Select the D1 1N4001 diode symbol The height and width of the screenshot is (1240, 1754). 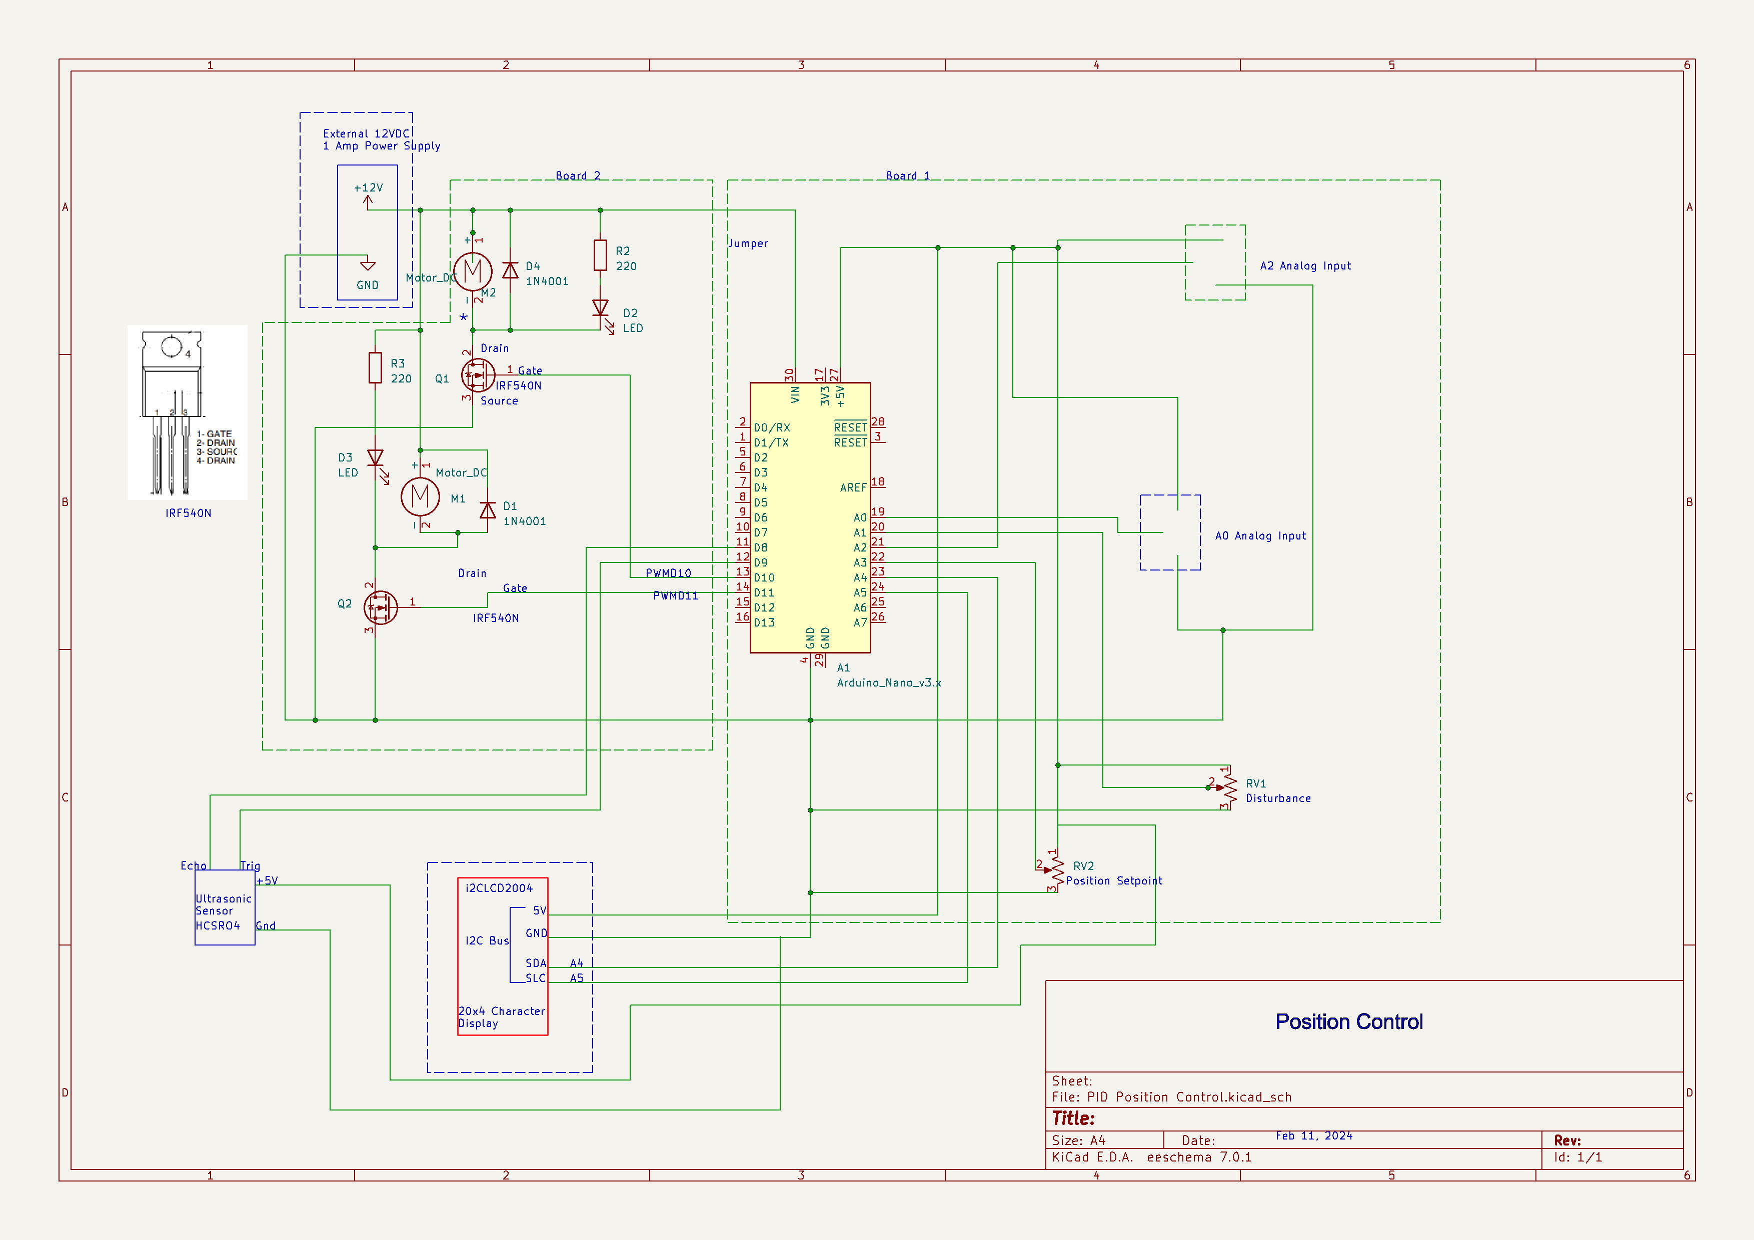pos(488,510)
